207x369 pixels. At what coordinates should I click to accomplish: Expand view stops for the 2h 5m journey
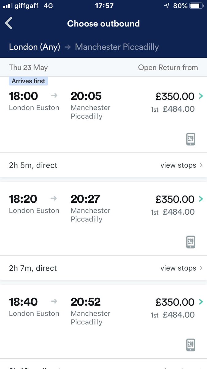point(181,165)
